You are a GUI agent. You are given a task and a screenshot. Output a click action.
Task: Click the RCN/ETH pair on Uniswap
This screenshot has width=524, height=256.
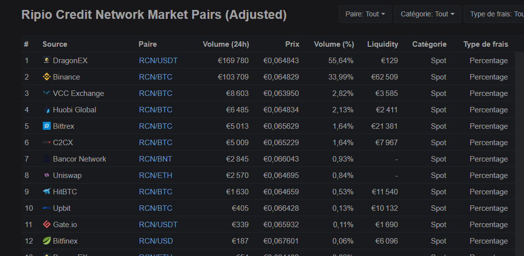tap(156, 175)
